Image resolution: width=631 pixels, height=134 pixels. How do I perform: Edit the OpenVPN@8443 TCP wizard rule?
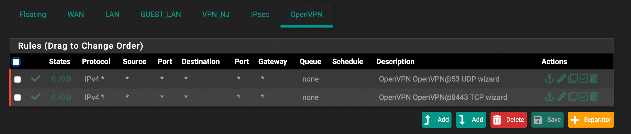[x=561, y=97]
